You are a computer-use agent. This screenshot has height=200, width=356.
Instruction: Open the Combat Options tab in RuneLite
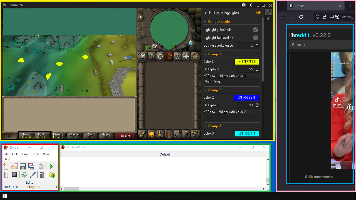[143, 57]
